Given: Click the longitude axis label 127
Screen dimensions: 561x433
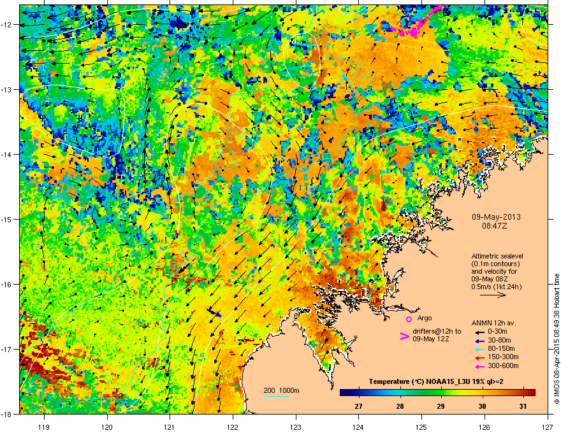Looking at the screenshot, I should pos(548,427).
